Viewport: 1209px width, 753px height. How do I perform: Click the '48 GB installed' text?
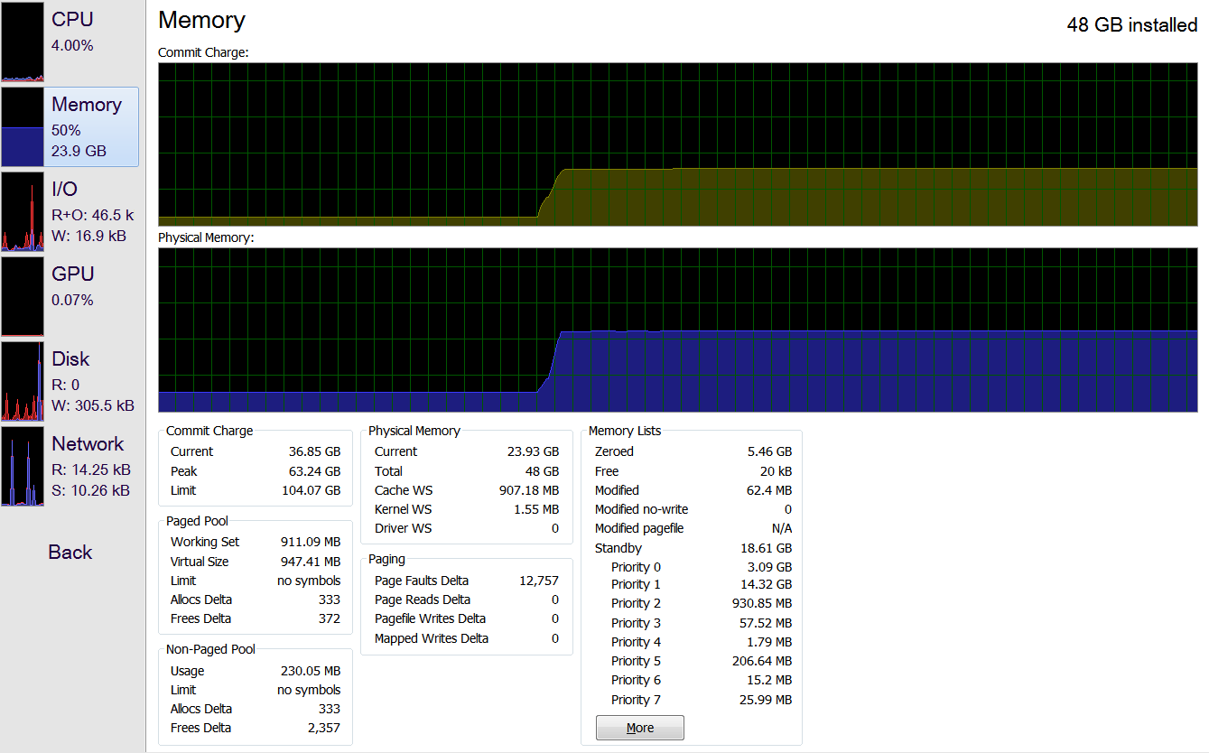(x=1132, y=25)
